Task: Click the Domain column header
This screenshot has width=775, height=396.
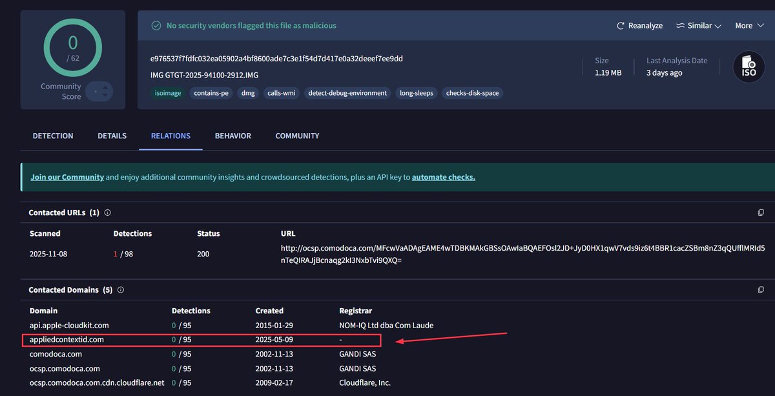Action: point(43,311)
